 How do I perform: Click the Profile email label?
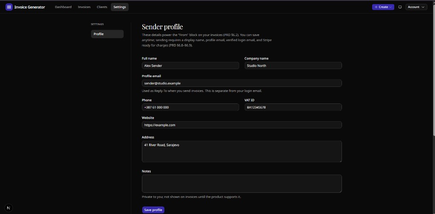coord(151,76)
